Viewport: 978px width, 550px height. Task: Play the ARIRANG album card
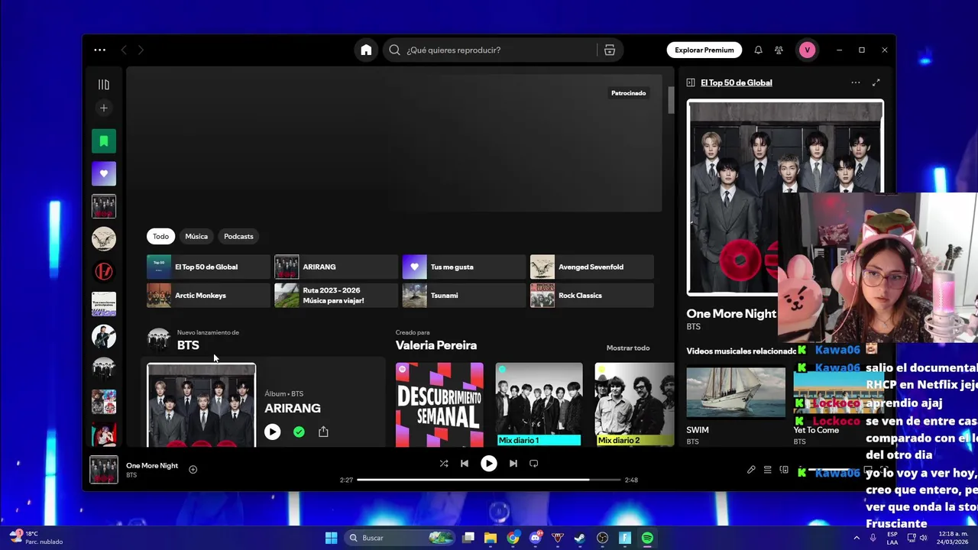point(272,432)
